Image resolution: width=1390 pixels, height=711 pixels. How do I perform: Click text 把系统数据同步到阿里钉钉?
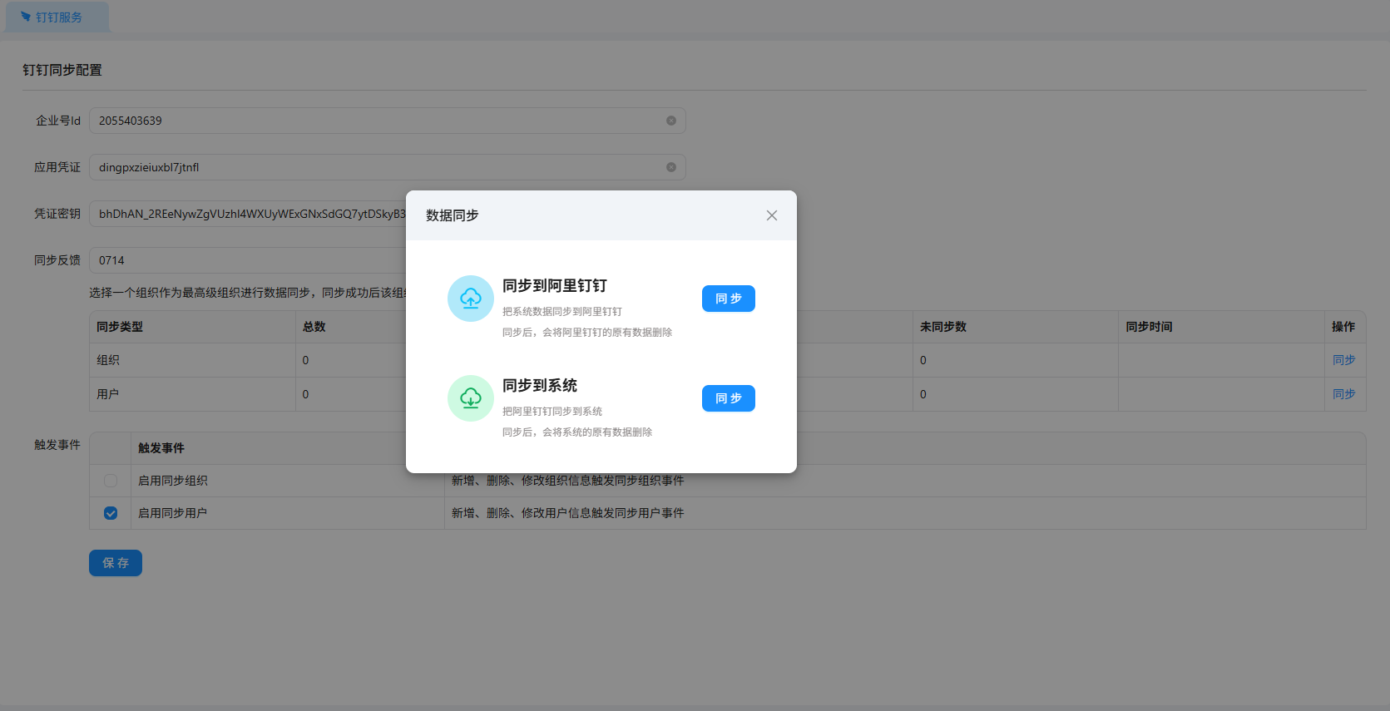tap(562, 312)
